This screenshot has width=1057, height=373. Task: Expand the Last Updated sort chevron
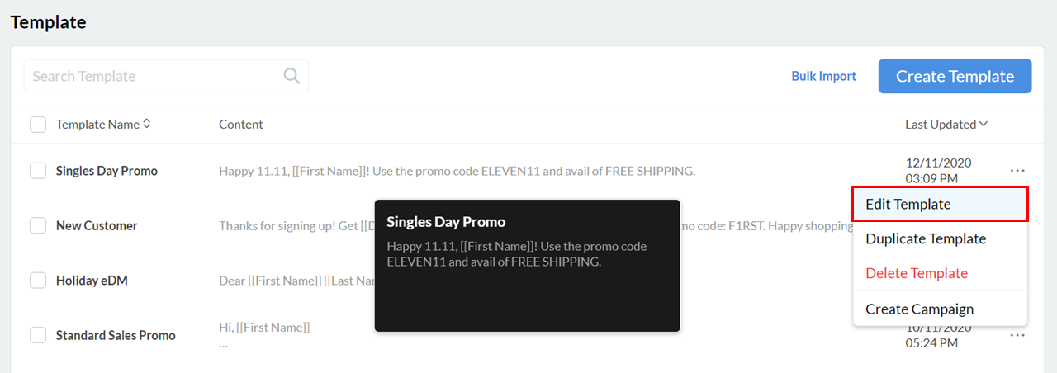coord(984,125)
